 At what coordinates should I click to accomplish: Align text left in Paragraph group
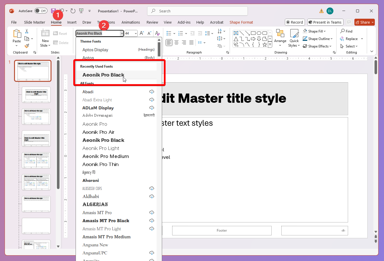169,43
